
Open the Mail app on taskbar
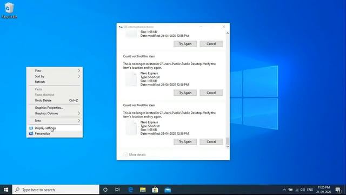(x=168, y=190)
